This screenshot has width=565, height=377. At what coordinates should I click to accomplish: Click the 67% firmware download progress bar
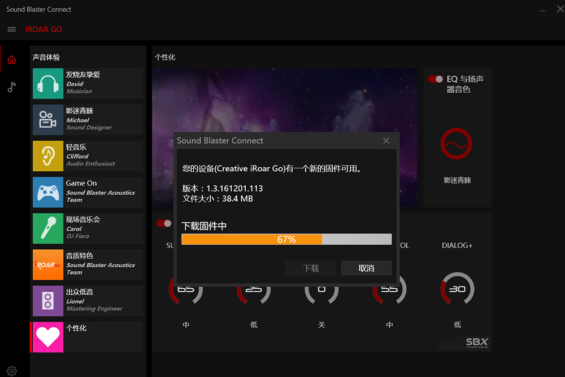[286, 239]
